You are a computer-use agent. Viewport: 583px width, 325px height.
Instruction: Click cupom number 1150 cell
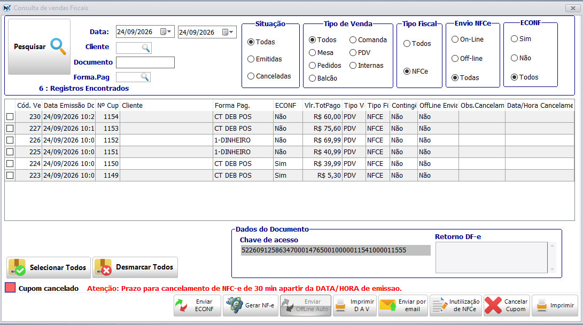[108, 164]
